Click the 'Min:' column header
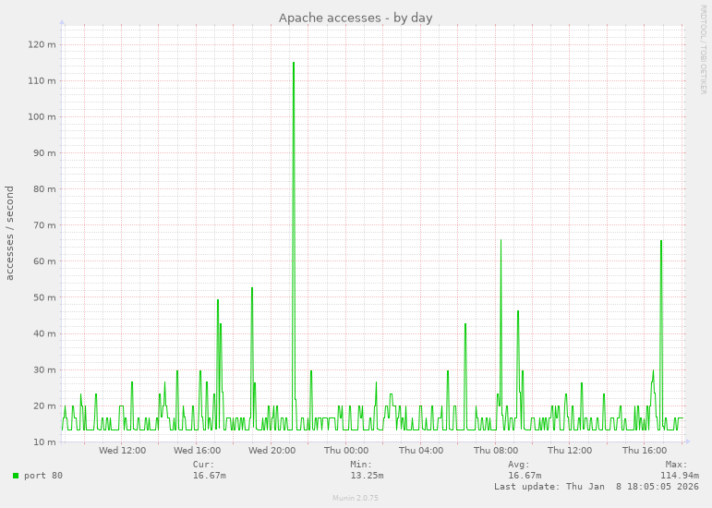This screenshot has width=712, height=508. coord(361,465)
